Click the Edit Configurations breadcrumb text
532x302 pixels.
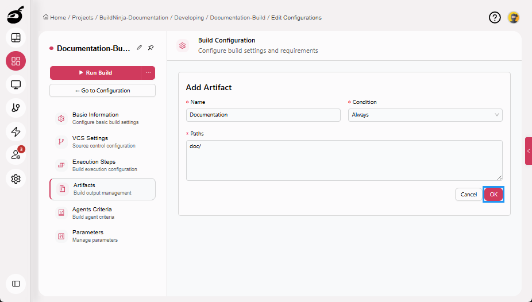tap(296, 18)
